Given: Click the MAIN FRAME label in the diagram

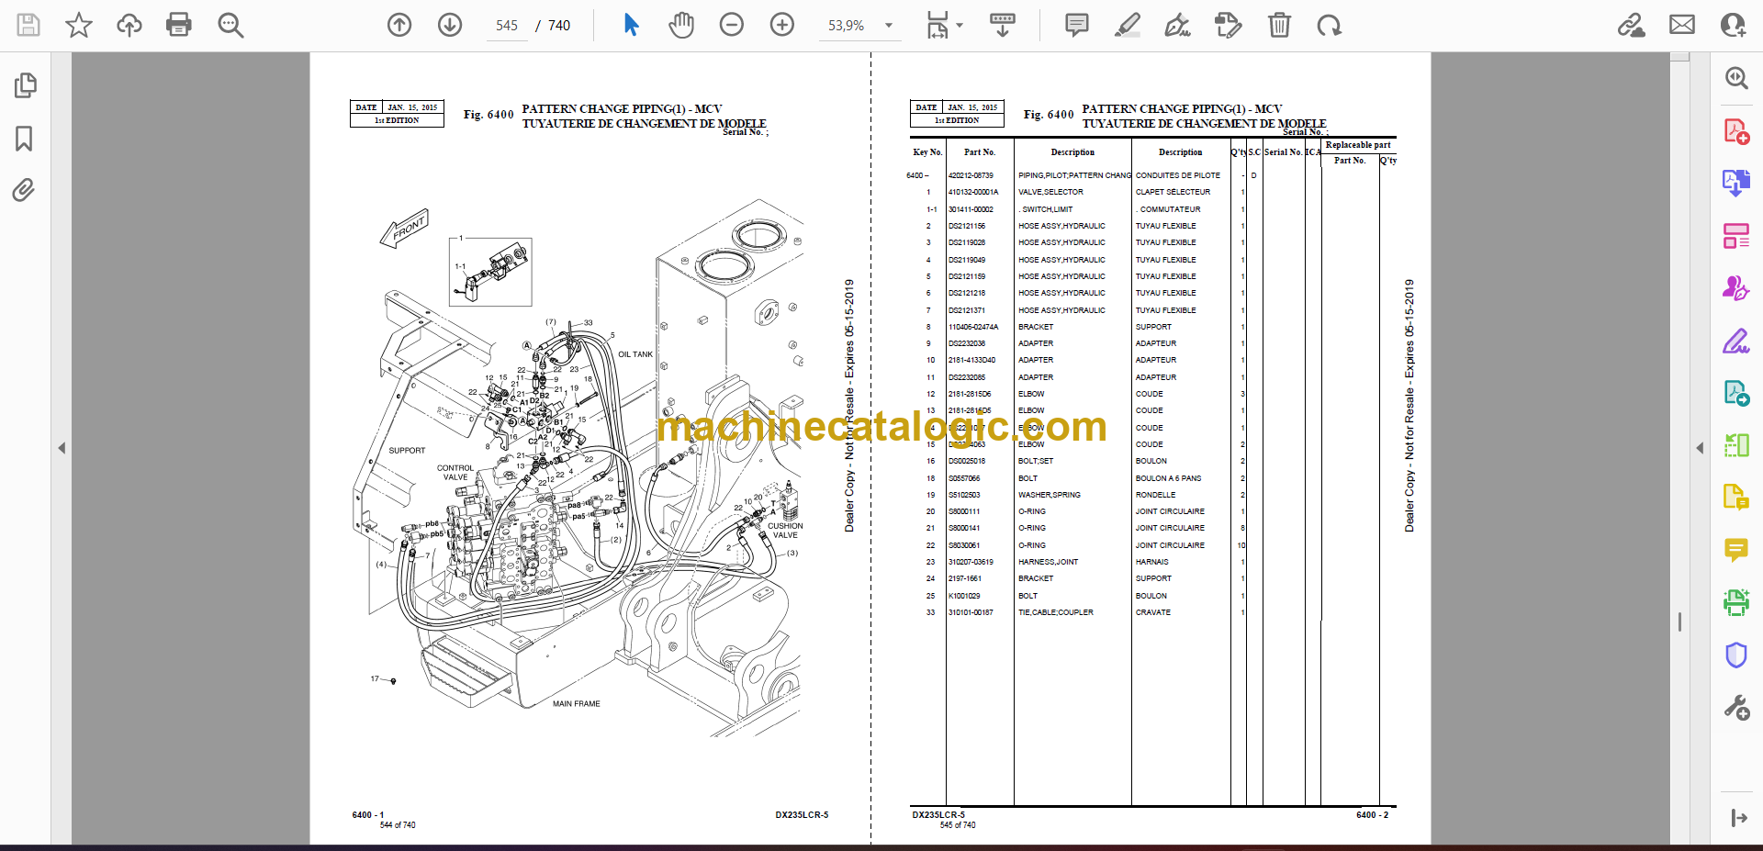Looking at the screenshot, I should 577,704.
